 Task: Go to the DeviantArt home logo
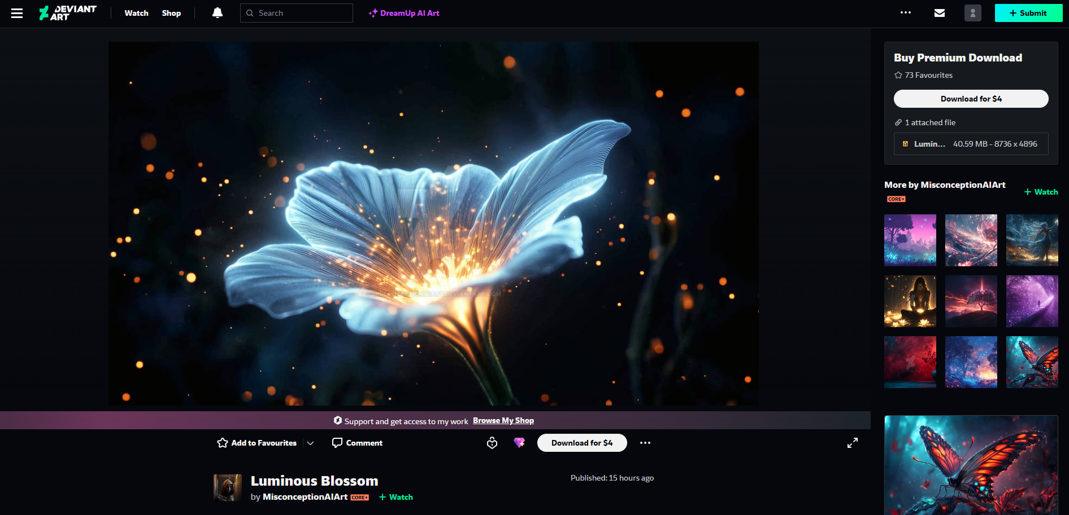point(67,13)
